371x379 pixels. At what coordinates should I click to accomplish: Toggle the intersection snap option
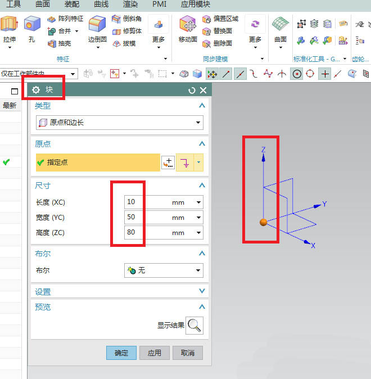[x=282, y=74]
